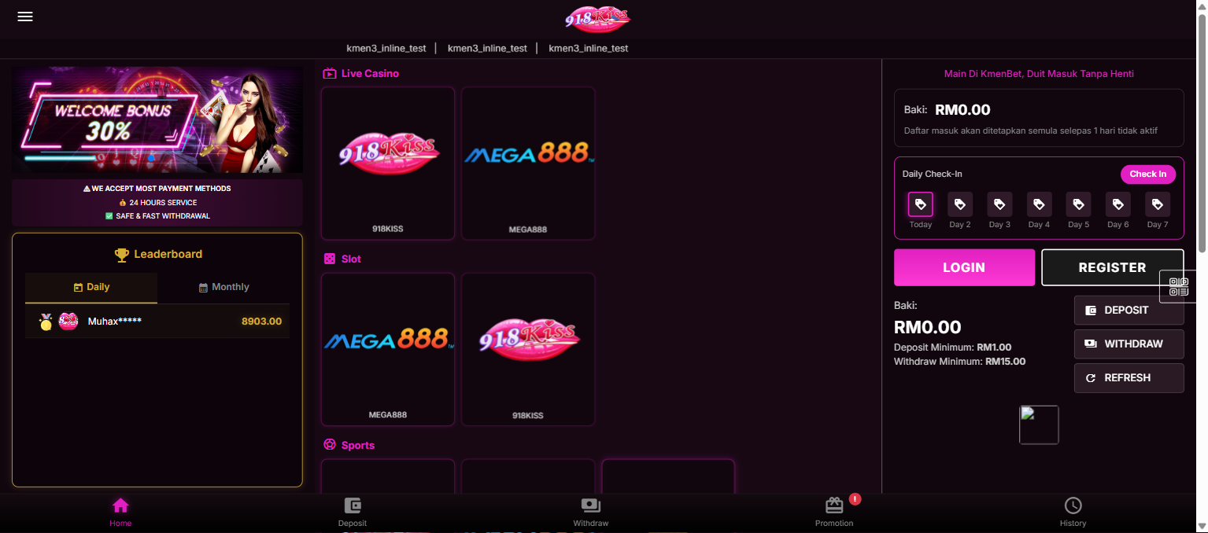Open the hamburger menu

point(25,17)
